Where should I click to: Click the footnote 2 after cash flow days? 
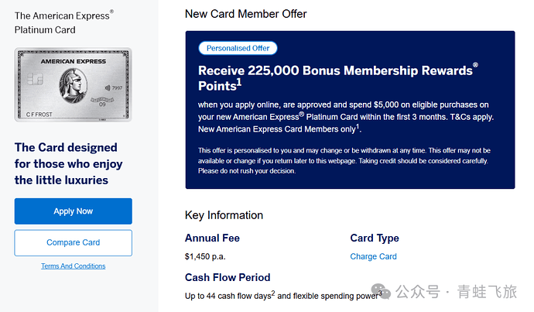(x=273, y=293)
